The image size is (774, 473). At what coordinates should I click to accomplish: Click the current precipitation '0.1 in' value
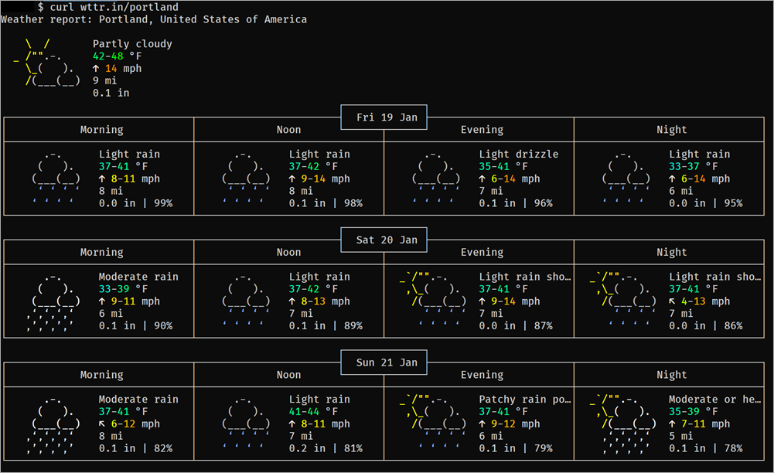(x=111, y=93)
